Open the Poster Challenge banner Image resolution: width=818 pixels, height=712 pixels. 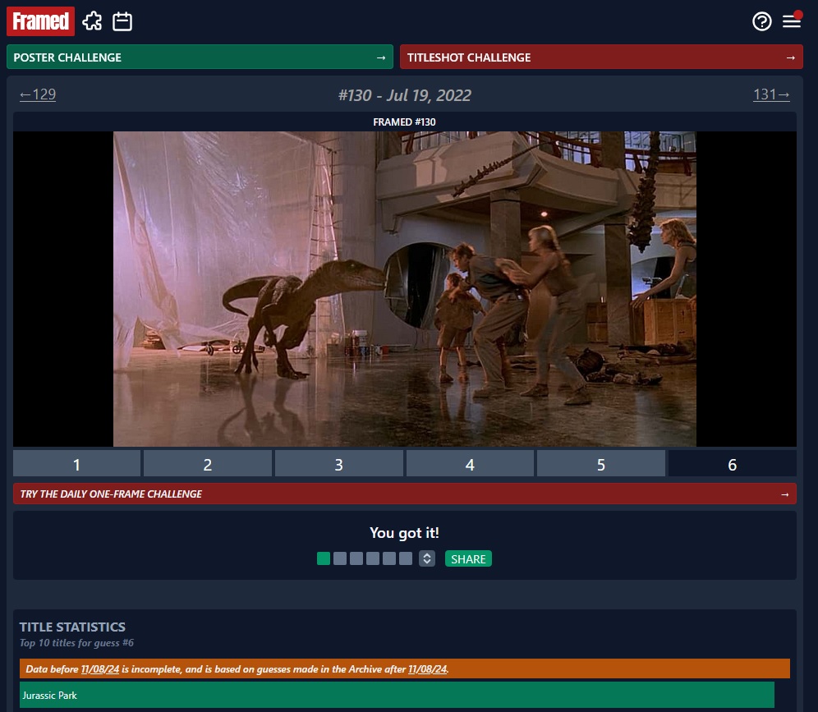point(200,57)
